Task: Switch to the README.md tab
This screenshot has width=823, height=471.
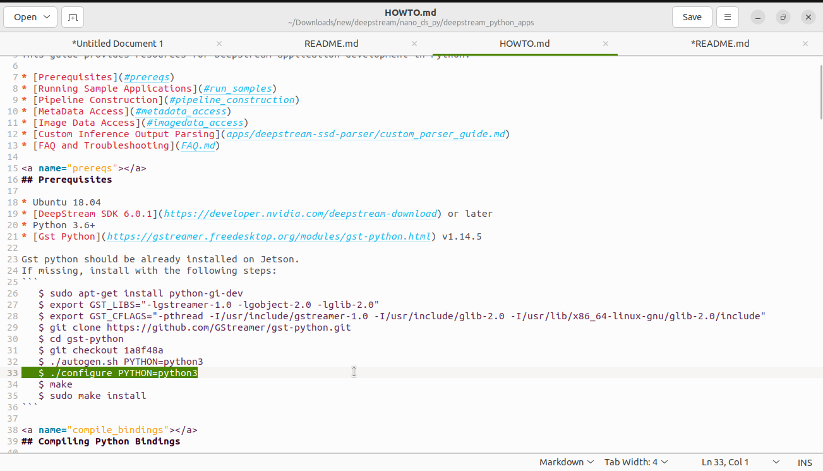Action: click(331, 44)
